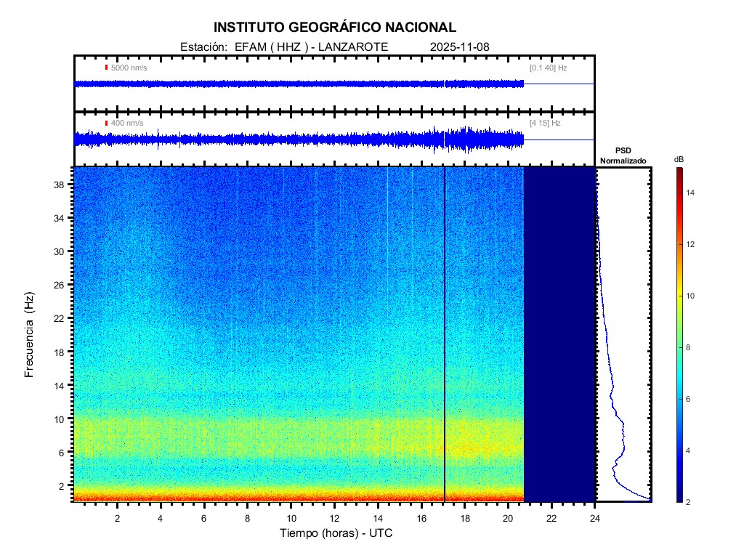Select the Frecuencia (Hz) axis label

[29, 334]
